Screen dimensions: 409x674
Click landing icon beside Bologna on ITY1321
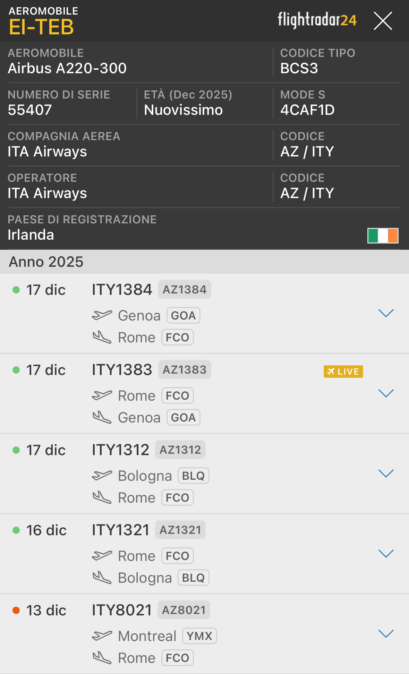(x=102, y=578)
